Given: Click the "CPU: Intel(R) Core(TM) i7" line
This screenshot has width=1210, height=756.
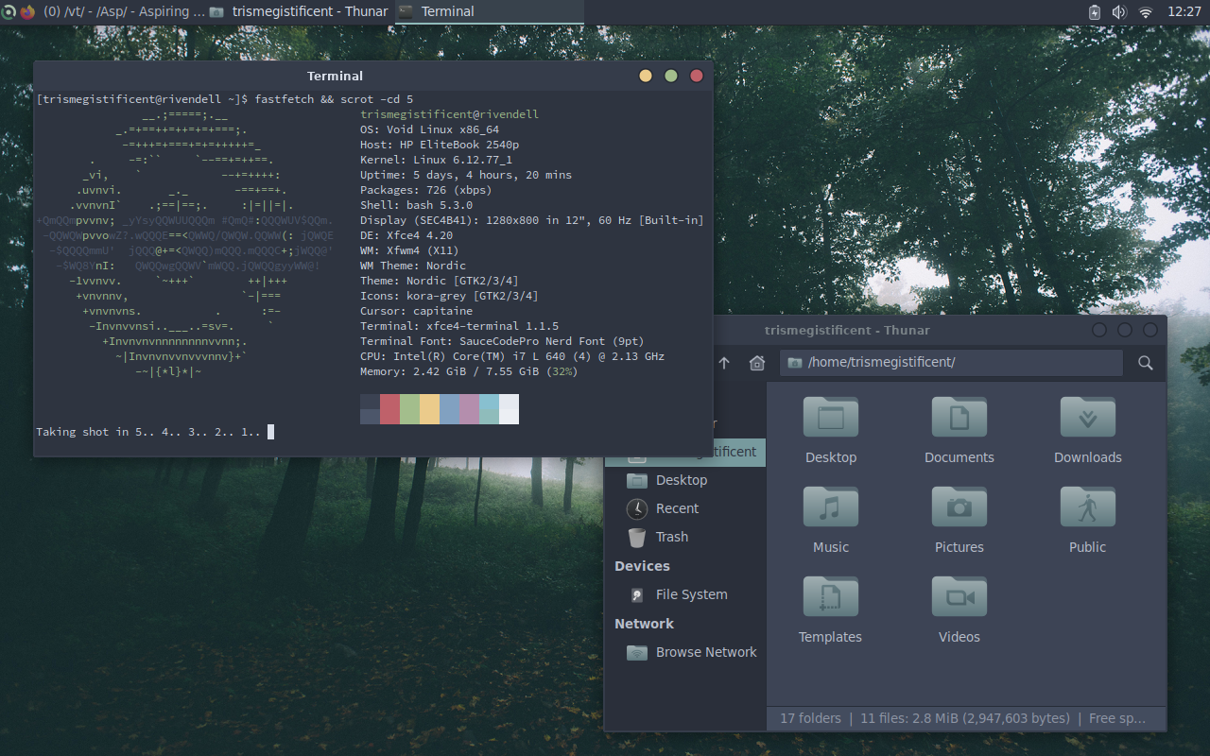Looking at the screenshot, I should pyautogui.click(x=512, y=356).
